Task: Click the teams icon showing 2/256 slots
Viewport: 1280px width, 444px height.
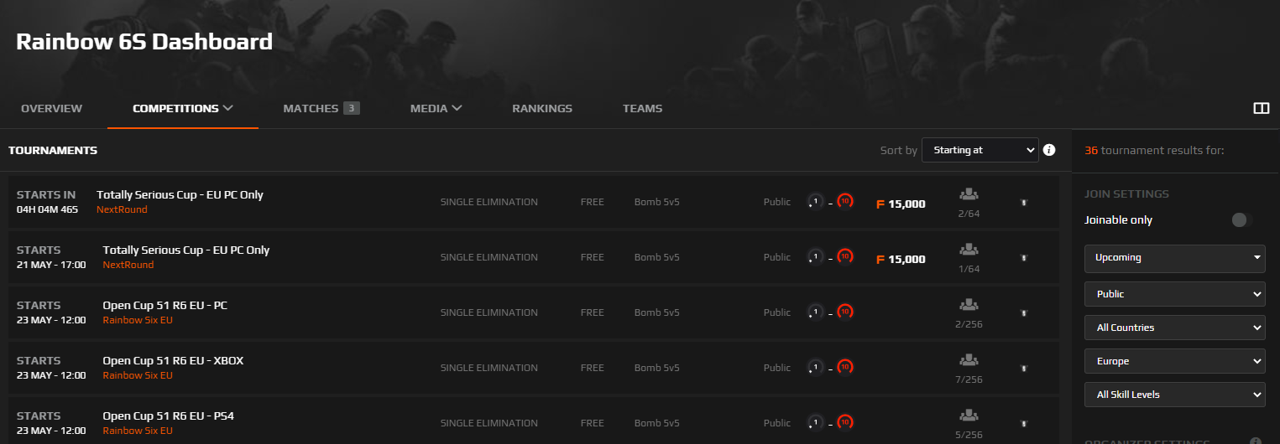Action: click(x=968, y=304)
